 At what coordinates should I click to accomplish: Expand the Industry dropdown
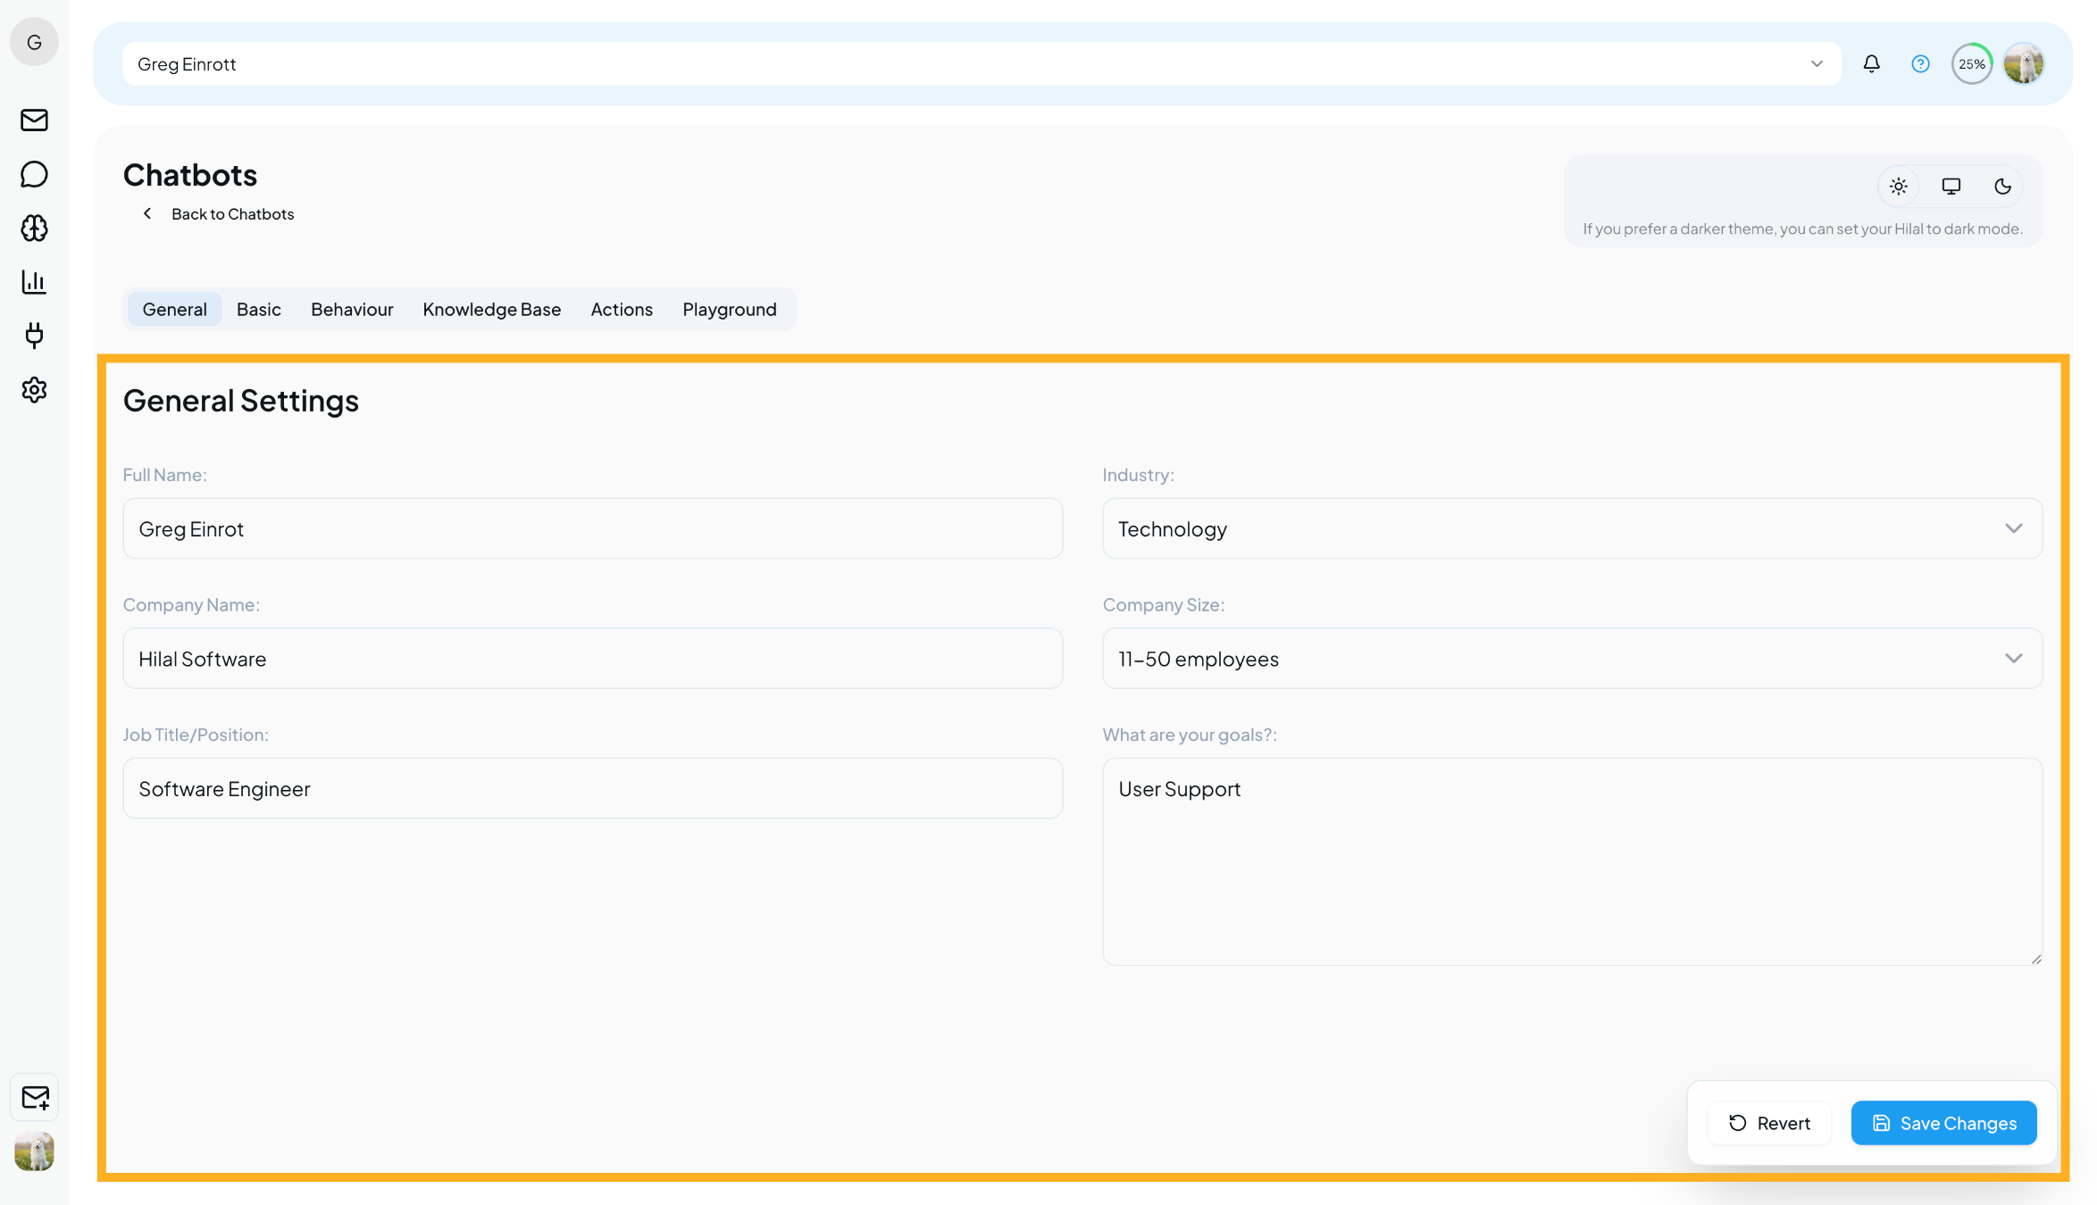(x=2014, y=528)
